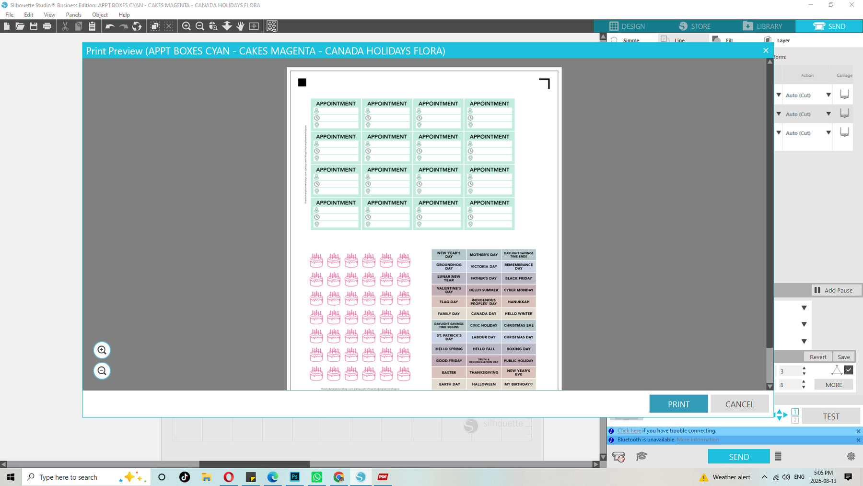Viewport: 863px width, 486px height.
Task: Click the field showing value 8
Action: (x=789, y=385)
